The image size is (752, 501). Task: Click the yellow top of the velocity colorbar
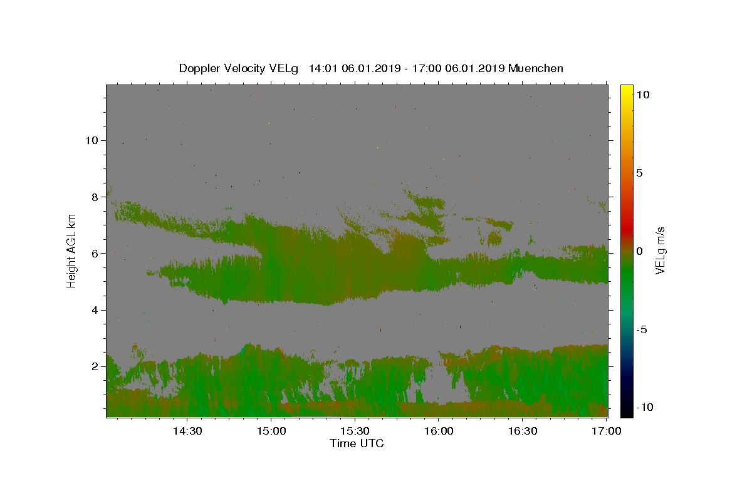click(x=626, y=91)
